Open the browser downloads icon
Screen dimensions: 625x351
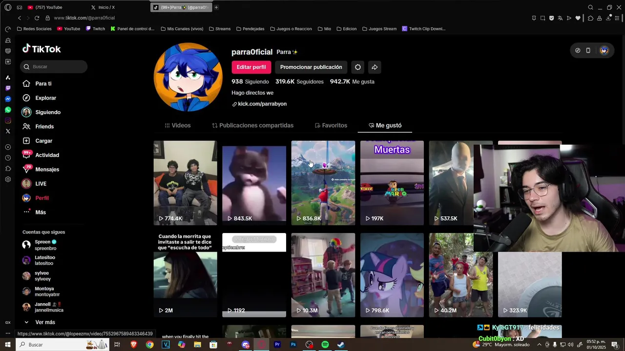(608, 18)
